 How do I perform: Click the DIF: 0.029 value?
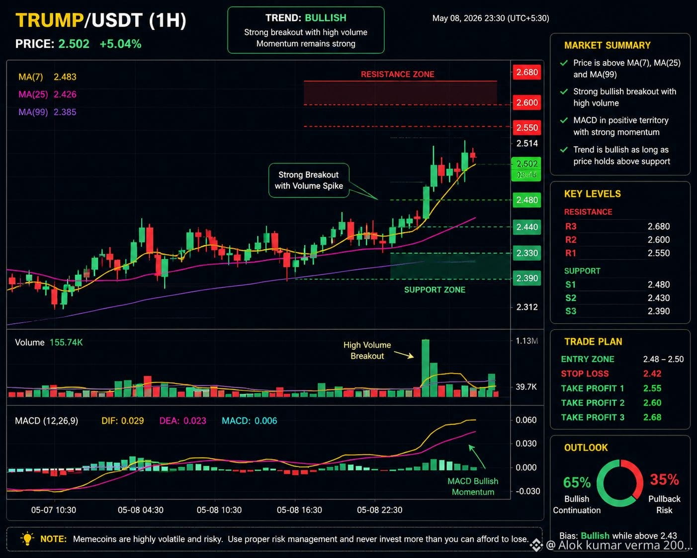123,421
